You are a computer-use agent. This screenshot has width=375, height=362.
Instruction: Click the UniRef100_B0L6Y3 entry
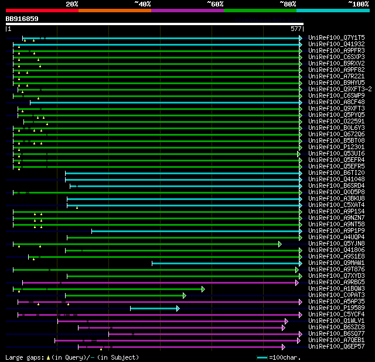click(336, 128)
